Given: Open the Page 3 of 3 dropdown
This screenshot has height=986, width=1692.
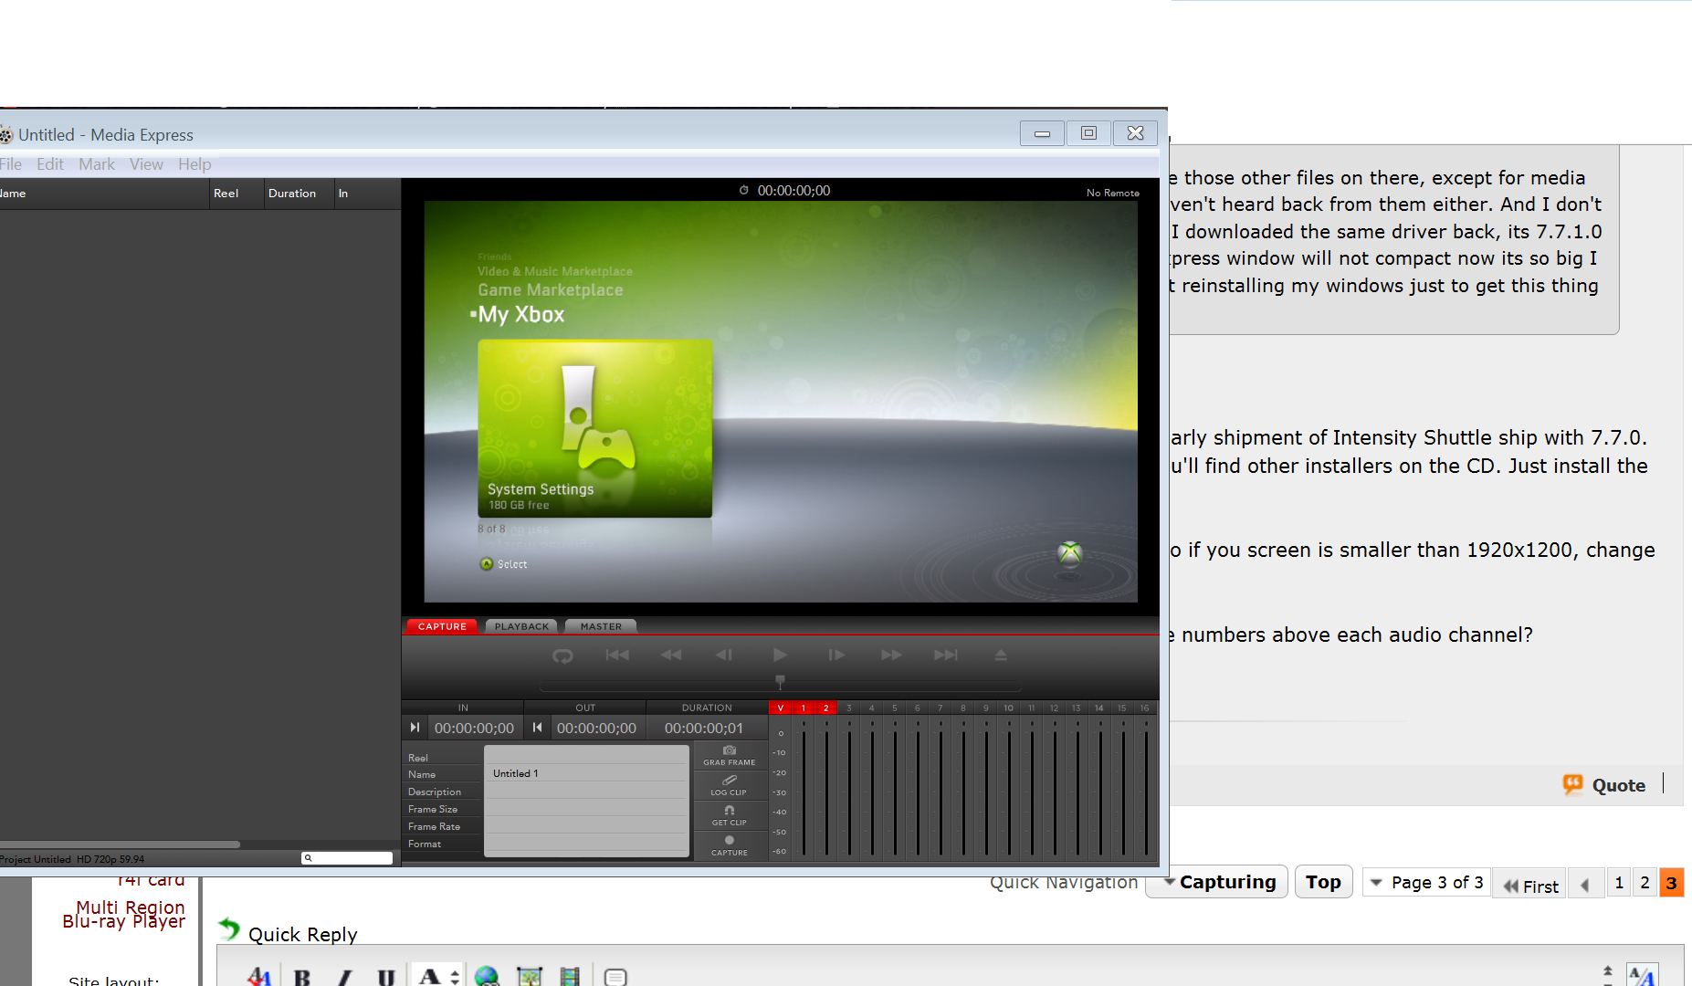Looking at the screenshot, I should pyautogui.click(x=1426, y=882).
